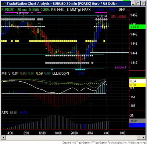The image size is (147, 144).
Task: Click the 4/14 date marker on time axis
Action: point(90,133)
